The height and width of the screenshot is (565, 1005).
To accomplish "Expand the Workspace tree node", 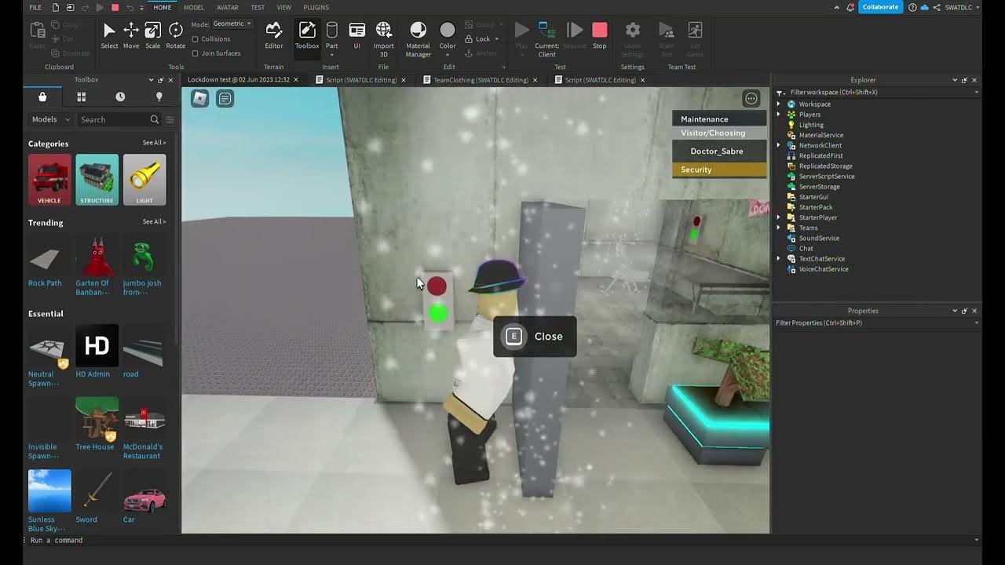I will point(779,104).
